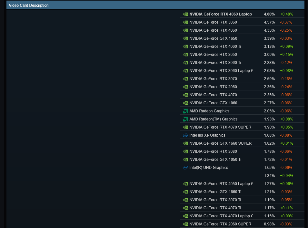Click NVIDIA logo beside RTX 3080

pyautogui.click(x=185, y=151)
